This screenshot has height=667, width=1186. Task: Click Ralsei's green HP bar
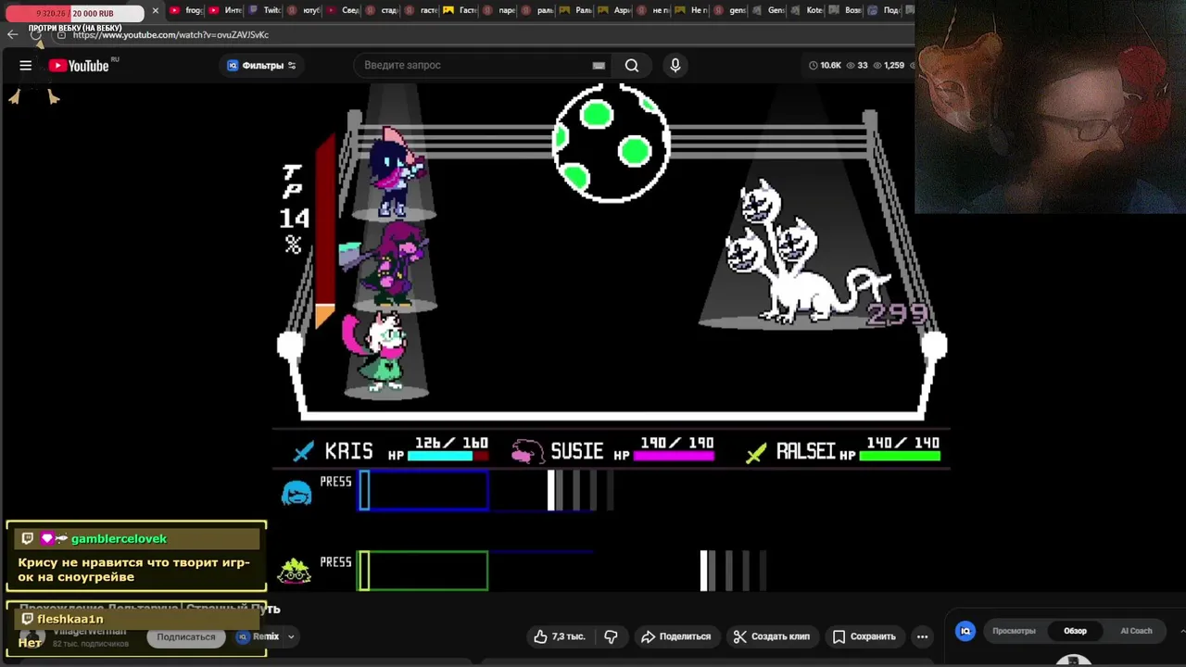[x=900, y=456]
